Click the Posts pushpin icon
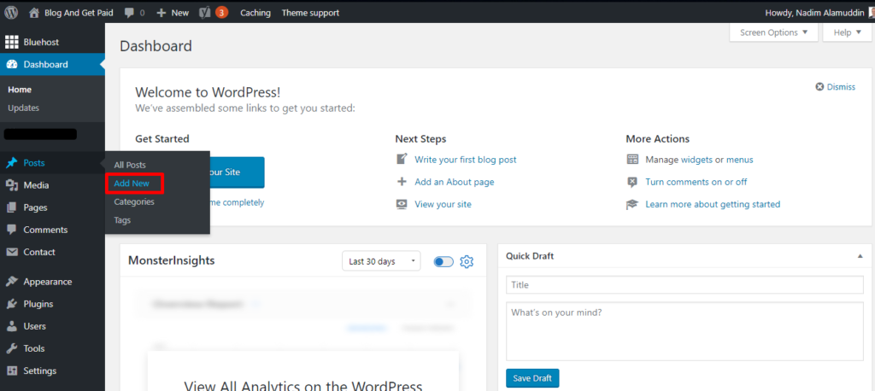 12,163
